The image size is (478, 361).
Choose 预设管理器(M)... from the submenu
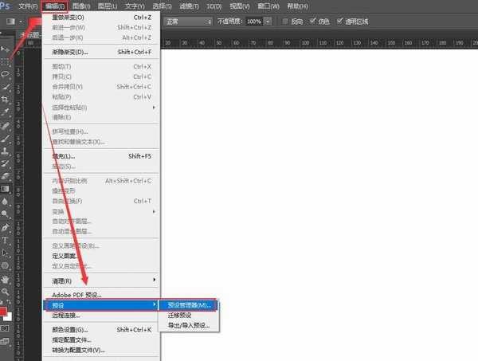tap(187, 304)
